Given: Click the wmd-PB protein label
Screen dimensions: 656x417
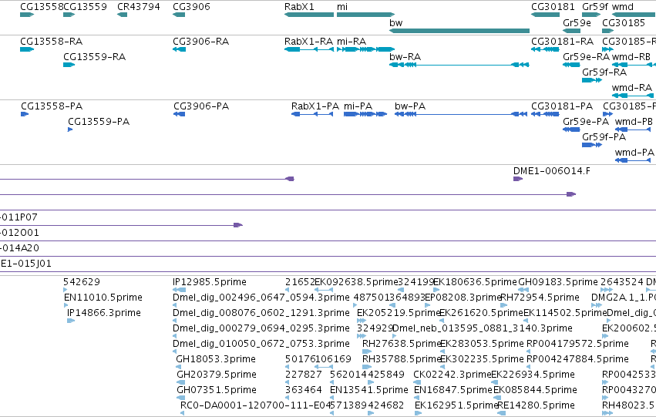Looking at the screenshot, I should coord(634,122).
